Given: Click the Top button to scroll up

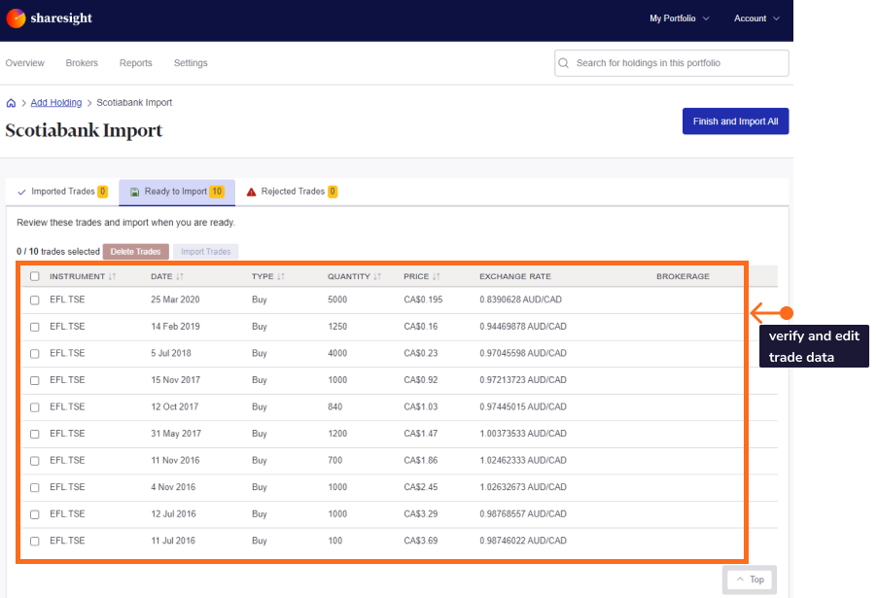Looking at the screenshot, I should pyautogui.click(x=750, y=580).
